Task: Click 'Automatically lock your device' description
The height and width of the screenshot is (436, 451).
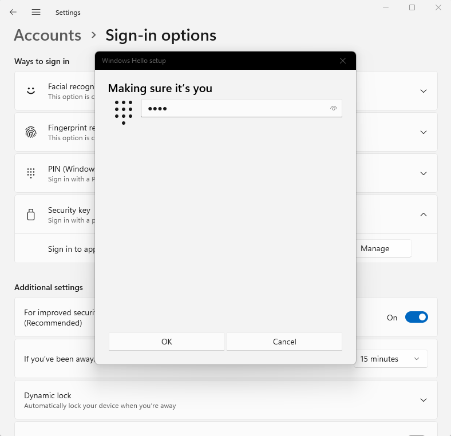Action: [x=100, y=406]
